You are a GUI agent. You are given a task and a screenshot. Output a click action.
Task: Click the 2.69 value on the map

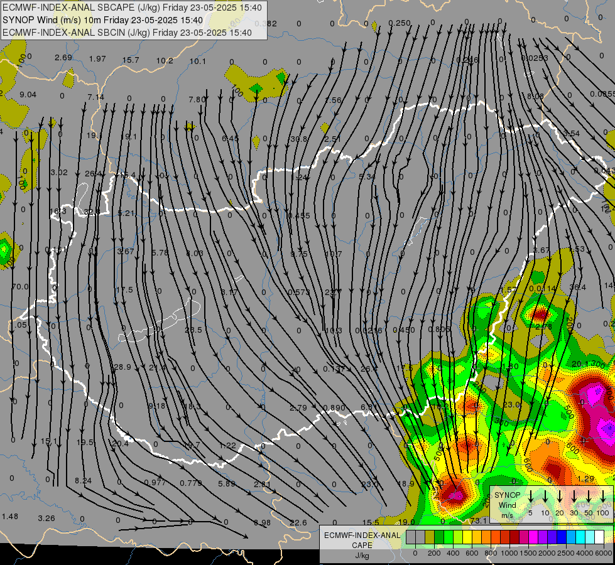point(63,58)
